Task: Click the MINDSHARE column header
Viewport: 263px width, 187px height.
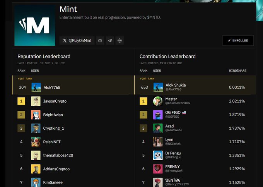Action: [238, 71]
